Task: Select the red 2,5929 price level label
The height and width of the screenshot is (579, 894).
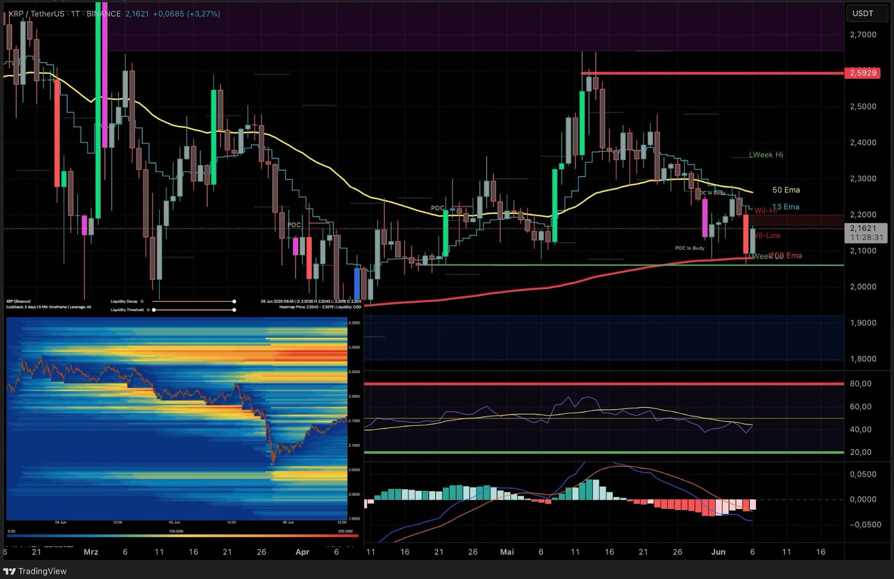Action: point(863,73)
